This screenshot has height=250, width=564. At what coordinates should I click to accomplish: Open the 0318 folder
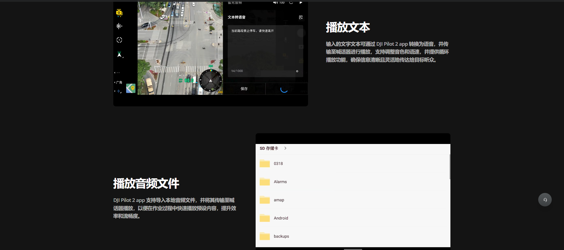coord(278,164)
